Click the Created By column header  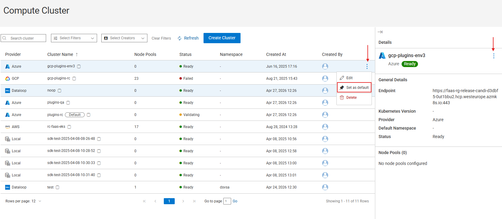332,54
